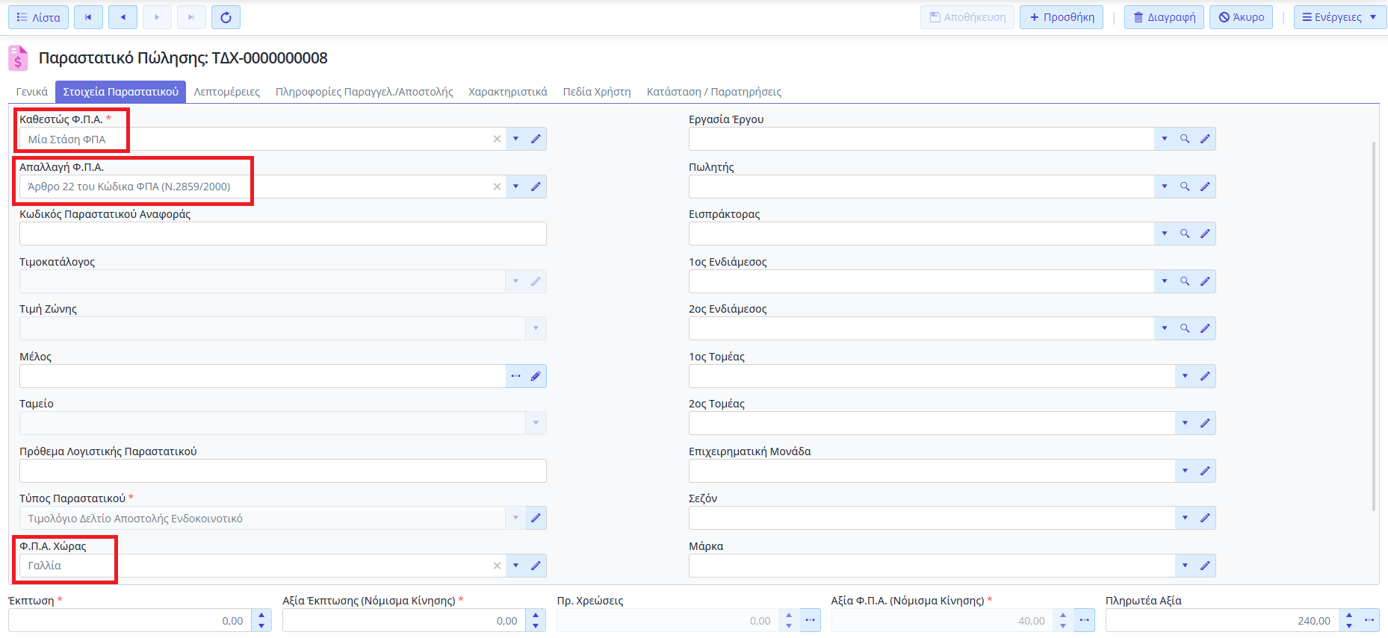Open the Σεζόν dropdown list
This screenshot has height=638, width=1388.
pos(1185,518)
